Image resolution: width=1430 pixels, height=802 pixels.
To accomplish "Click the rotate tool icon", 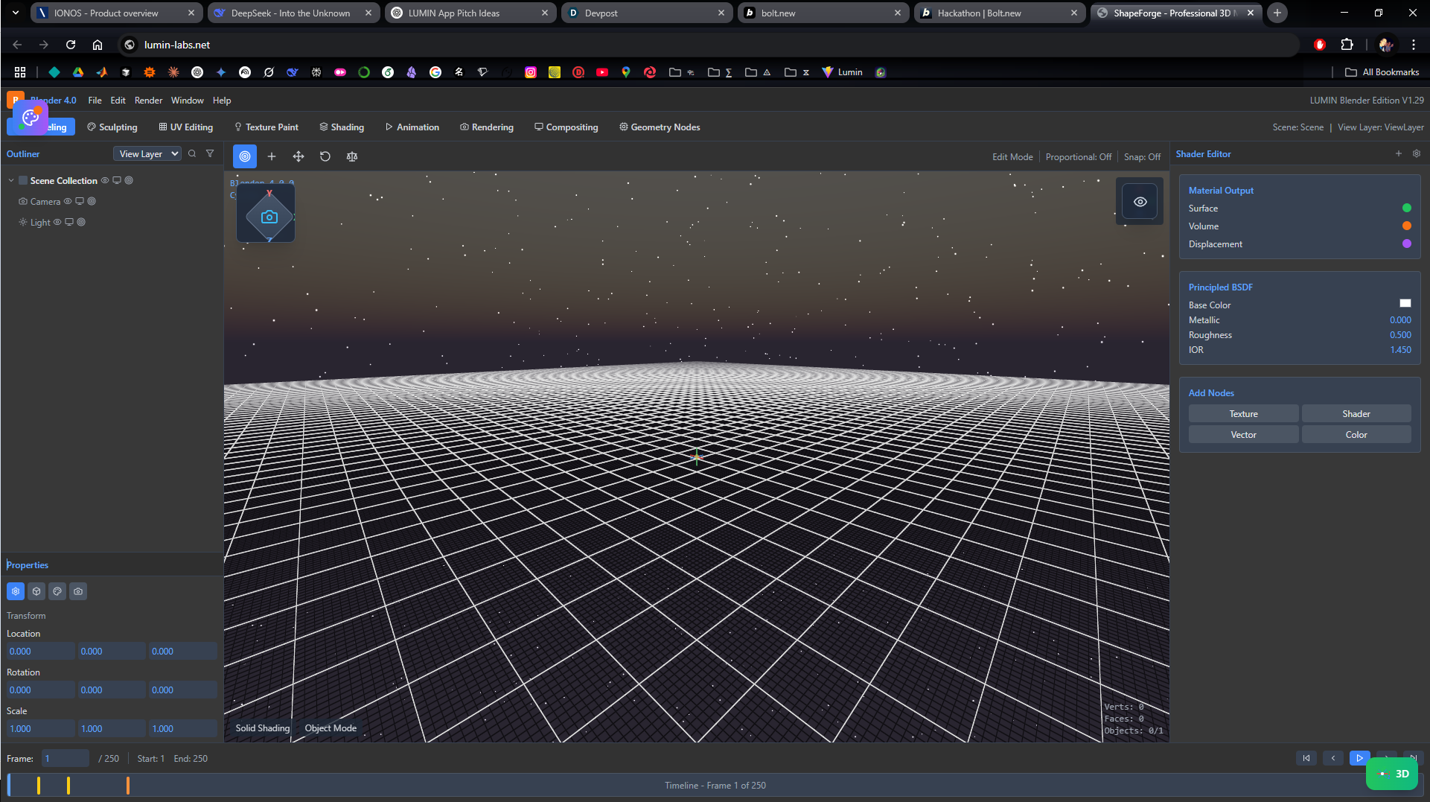I will (325, 156).
